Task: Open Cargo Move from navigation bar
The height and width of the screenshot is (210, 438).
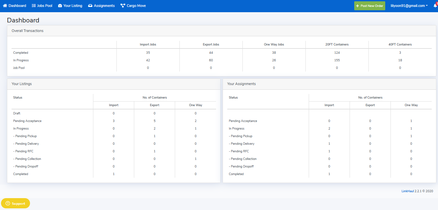Action: tap(136, 6)
